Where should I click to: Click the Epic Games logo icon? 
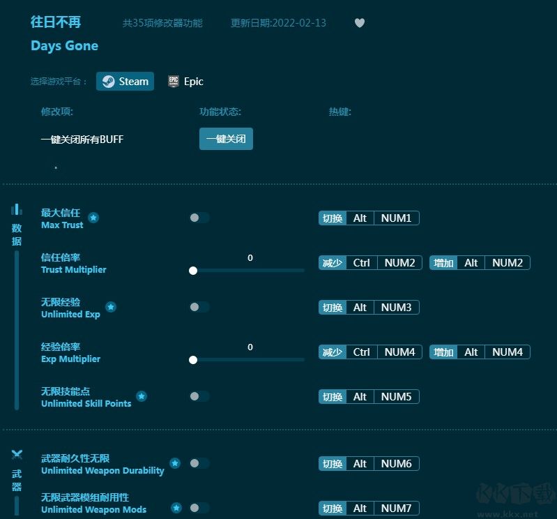pyautogui.click(x=174, y=82)
